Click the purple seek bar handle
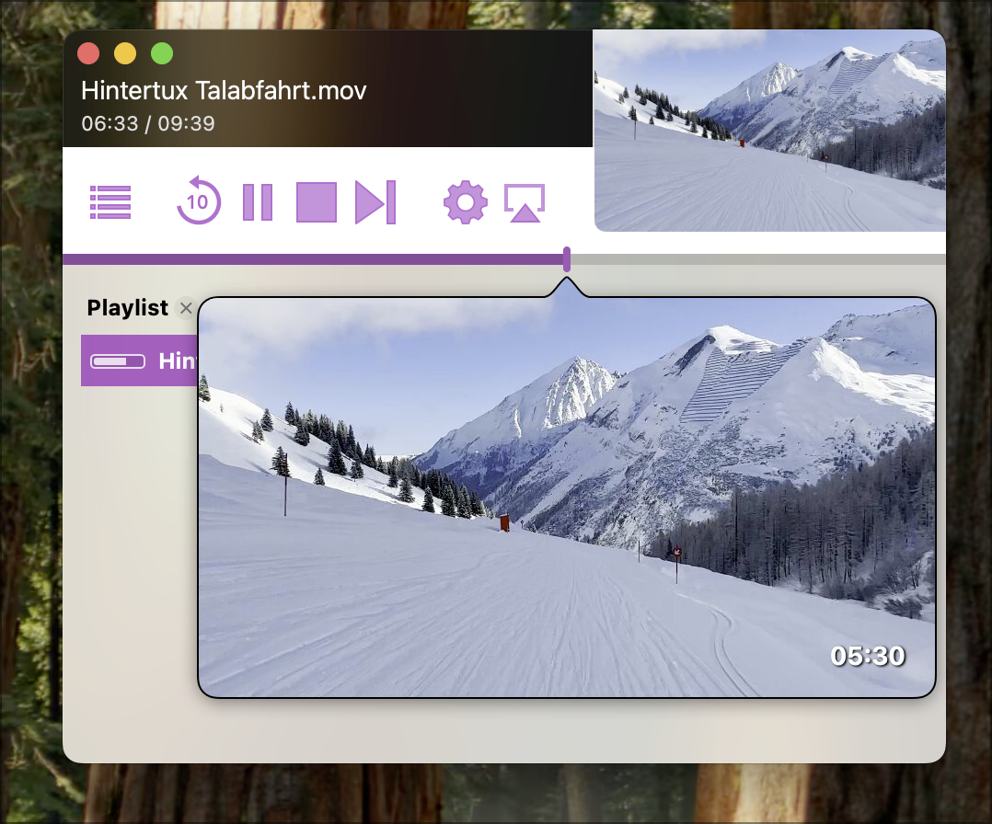Viewport: 992px width, 824px height. pos(567,259)
